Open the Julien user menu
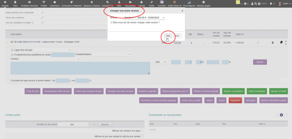This screenshot has height=139, width=292. coord(284,4)
